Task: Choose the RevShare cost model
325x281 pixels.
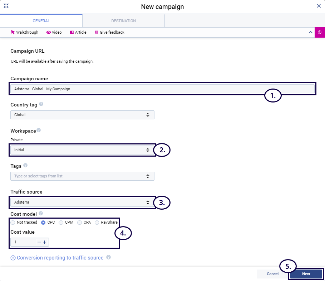Action: (x=97, y=222)
